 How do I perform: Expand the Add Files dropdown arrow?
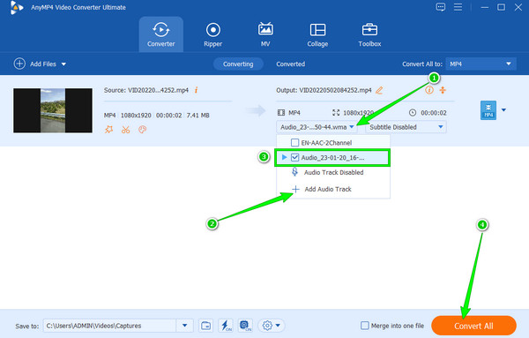coord(63,64)
